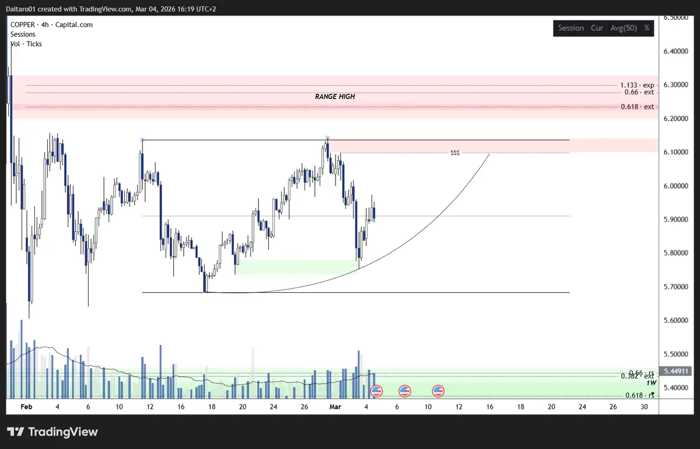Click the 0.618 · ext label in the red zone
The height and width of the screenshot is (449, 700).
click(637, 107)
